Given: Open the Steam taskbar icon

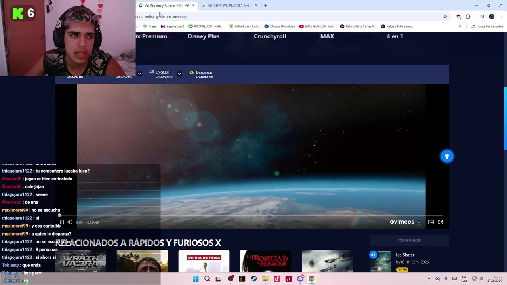Looking at the screenshot, I should pyautogui.click(x=253, y=279).
